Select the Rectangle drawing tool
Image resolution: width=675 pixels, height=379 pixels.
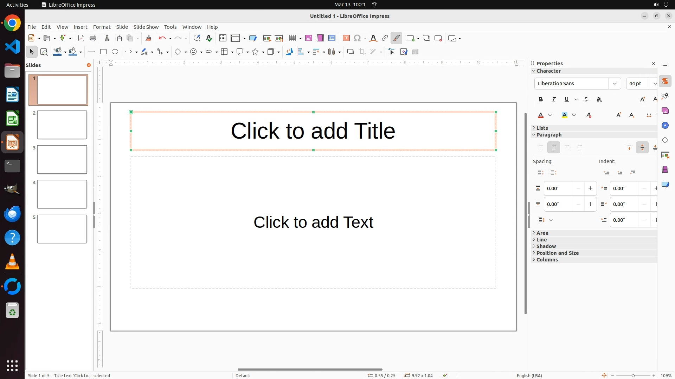click(103, 52)
